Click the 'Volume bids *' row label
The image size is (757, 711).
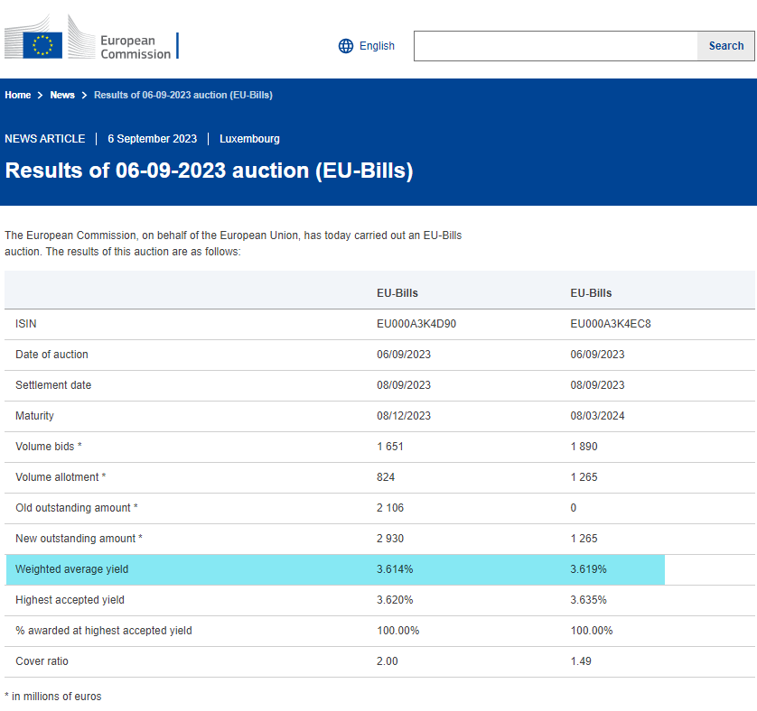[x=49, y=447]
